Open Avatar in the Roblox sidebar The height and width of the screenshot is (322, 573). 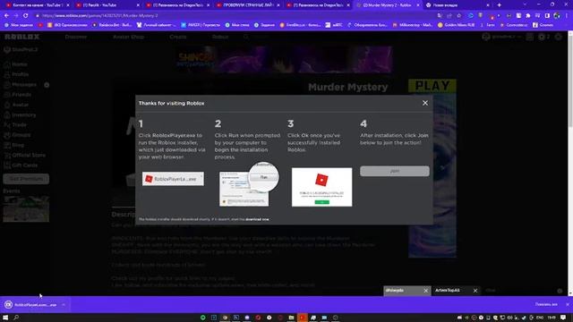(16, 105)
